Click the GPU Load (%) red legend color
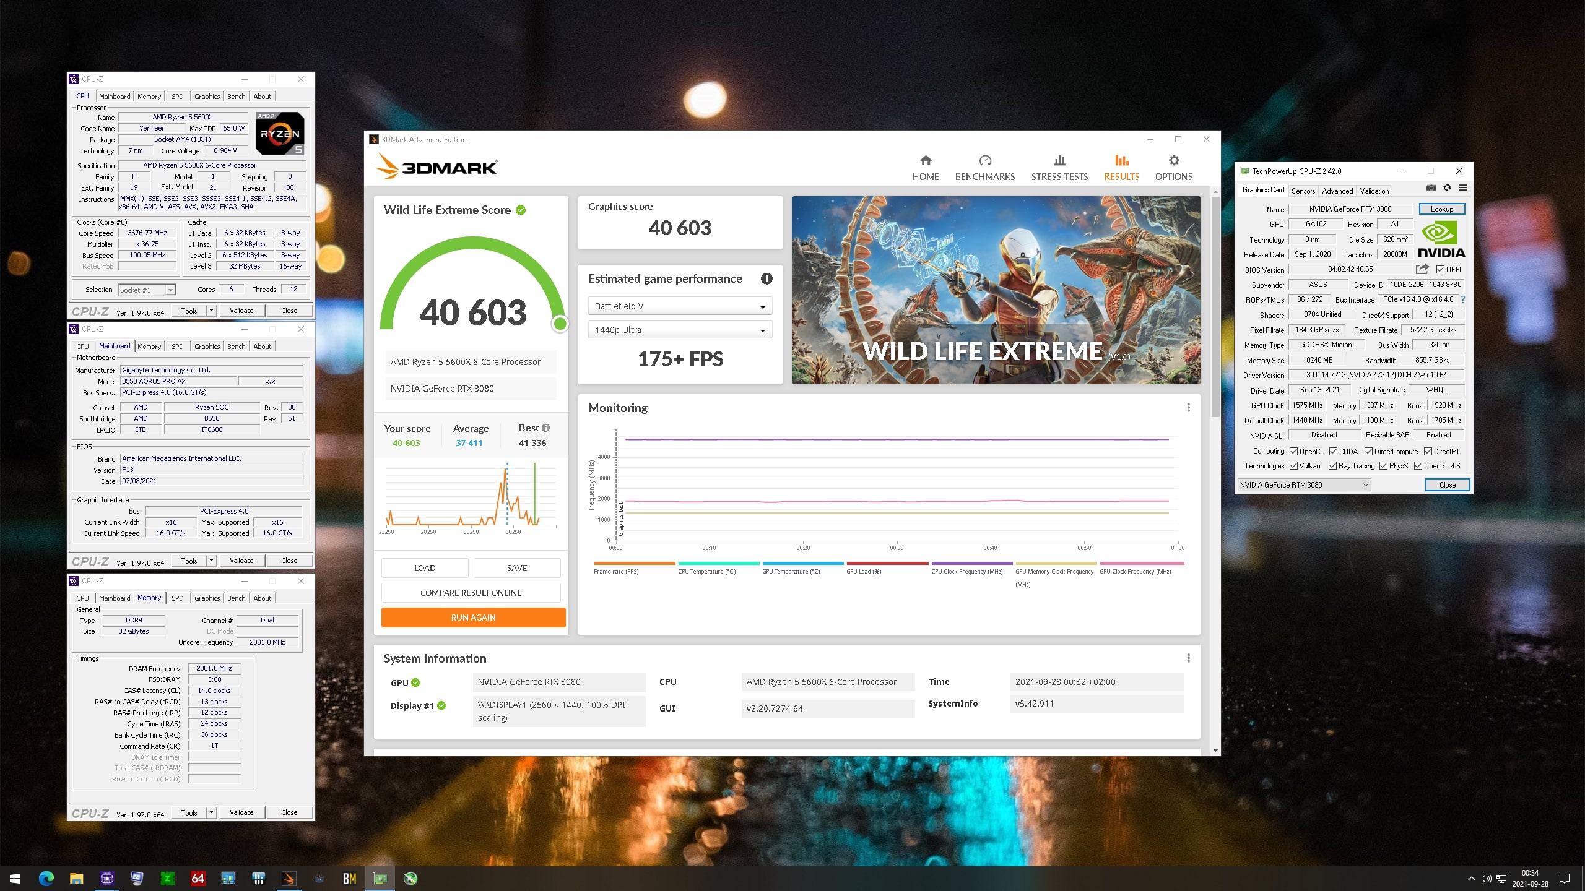The image size is (1585, 891). point(887,563)
